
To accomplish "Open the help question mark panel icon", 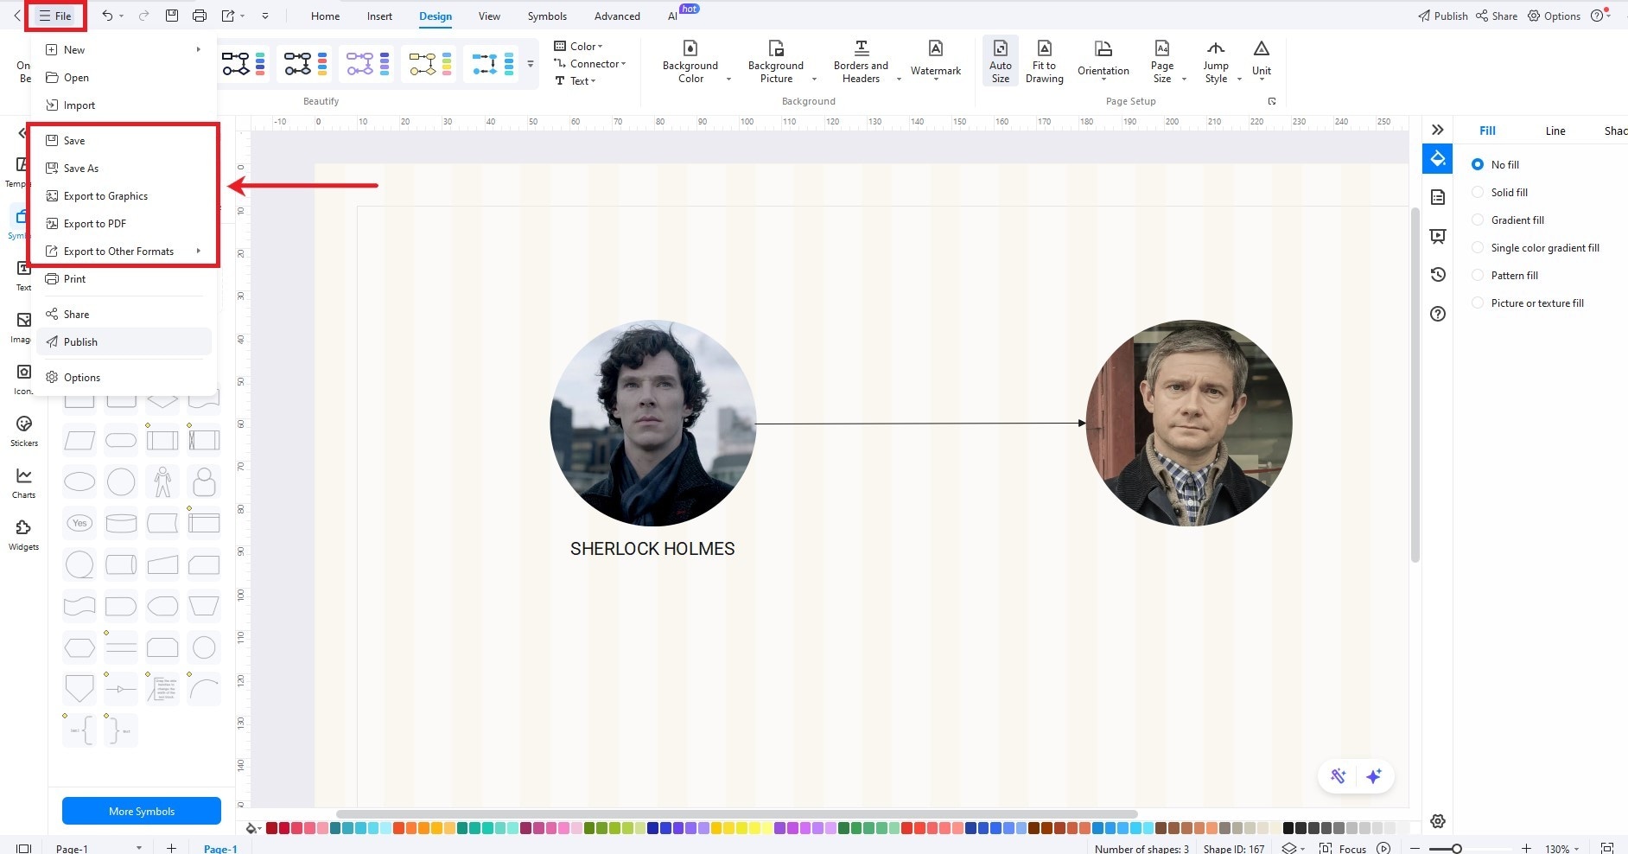I will tap(1438, 314).
